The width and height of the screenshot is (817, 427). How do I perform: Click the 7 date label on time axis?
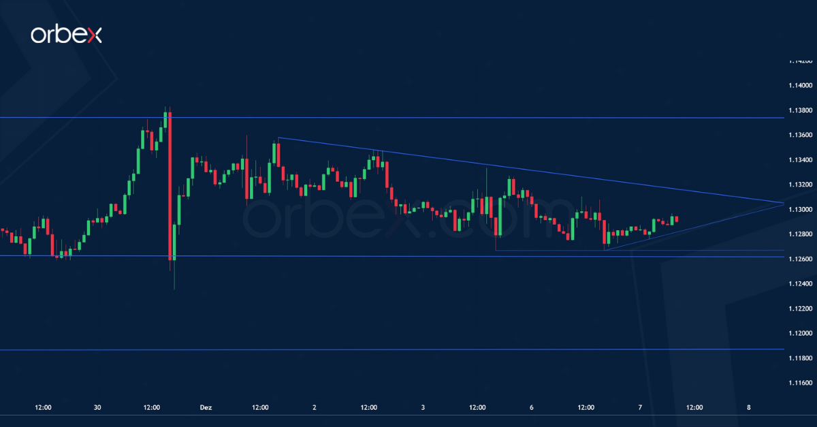[639, 407]
